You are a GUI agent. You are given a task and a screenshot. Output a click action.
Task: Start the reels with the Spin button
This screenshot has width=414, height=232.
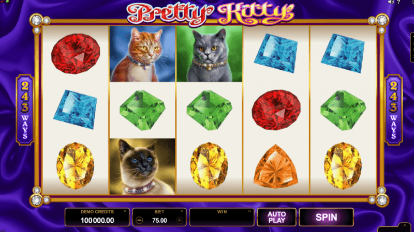tap(327, 217)
